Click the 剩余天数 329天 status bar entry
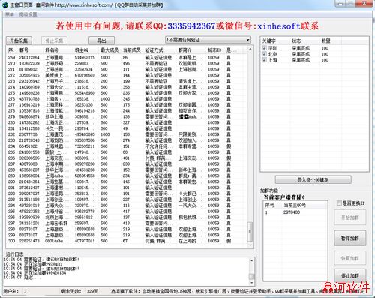 (79, 291)
